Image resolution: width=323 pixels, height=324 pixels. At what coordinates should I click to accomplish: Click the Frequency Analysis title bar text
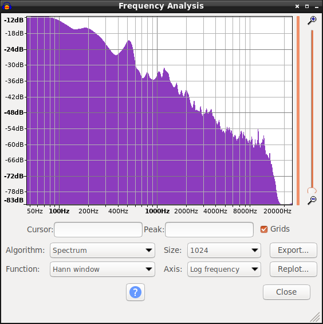pos(161,6)
